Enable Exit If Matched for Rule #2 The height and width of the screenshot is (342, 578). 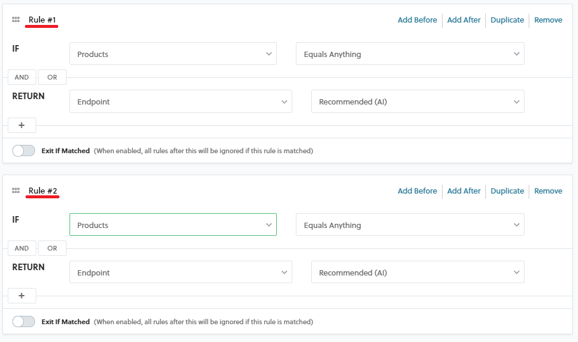point(23,321)
